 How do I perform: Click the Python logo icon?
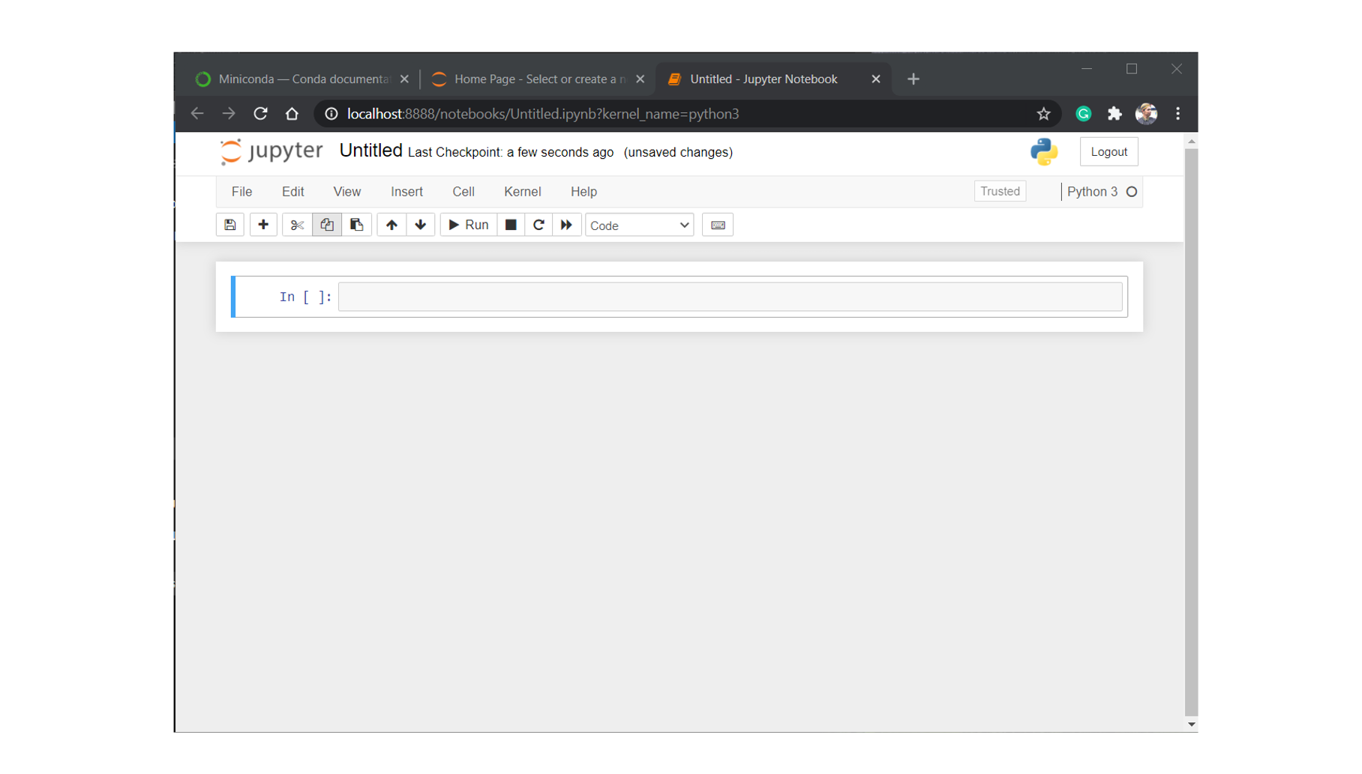point(1043,152)
